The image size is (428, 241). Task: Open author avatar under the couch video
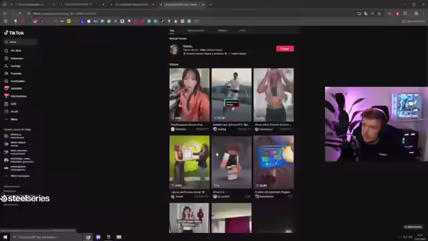215,129
